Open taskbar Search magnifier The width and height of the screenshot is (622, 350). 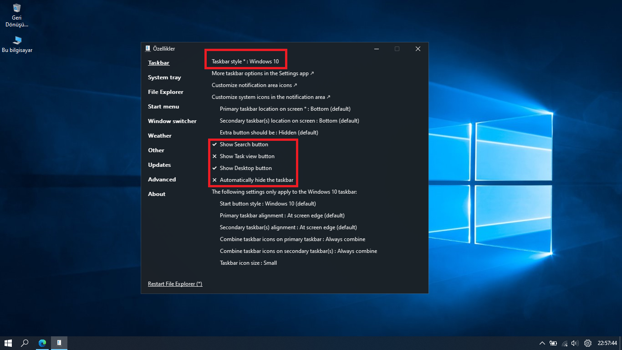25,343
